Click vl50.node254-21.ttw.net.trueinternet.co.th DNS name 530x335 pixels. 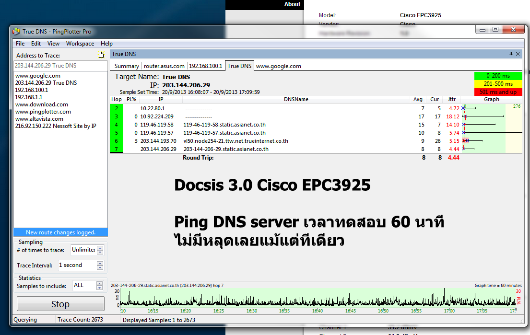pos(236,141)
